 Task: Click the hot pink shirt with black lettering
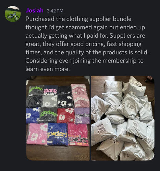tap(78, 135)
